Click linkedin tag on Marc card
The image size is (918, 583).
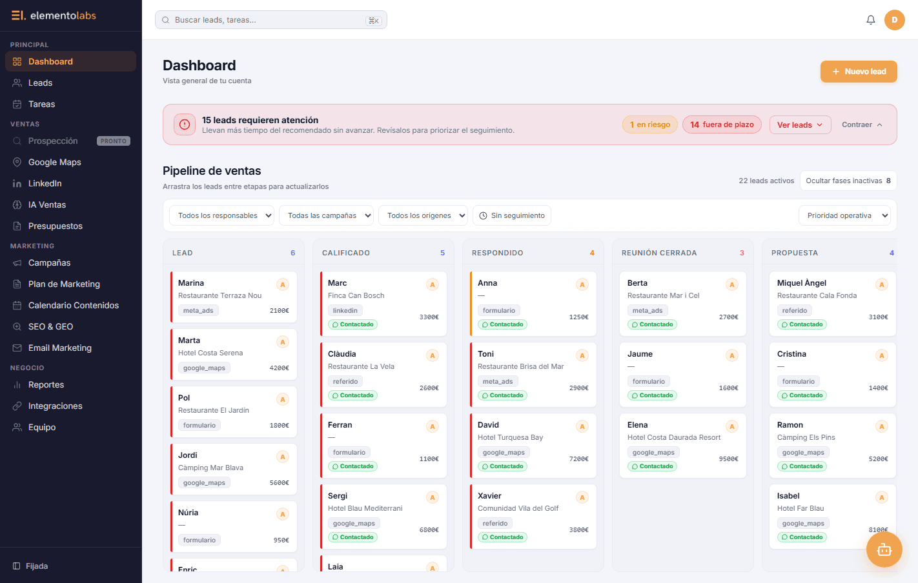[345, 311]
